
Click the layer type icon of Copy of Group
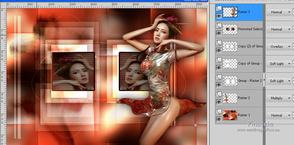pyautogui.click(x=219, y=60)
